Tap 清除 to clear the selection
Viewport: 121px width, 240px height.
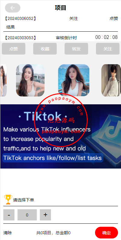point(8,233)
